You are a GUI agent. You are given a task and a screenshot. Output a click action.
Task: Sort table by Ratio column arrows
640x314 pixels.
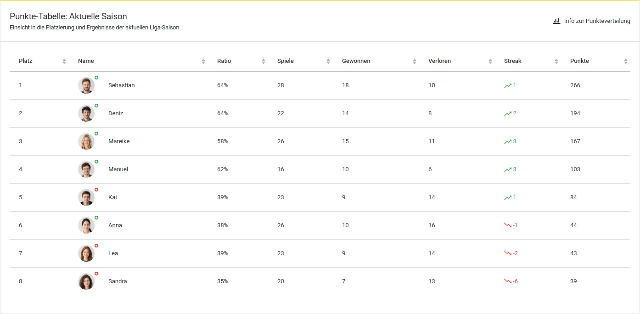click(x=264, y=61)
